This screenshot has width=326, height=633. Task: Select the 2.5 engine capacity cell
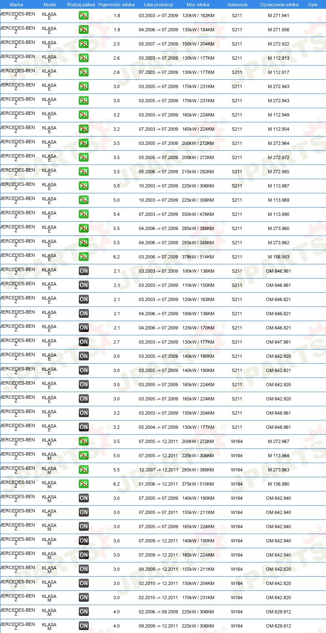(117, 44)
